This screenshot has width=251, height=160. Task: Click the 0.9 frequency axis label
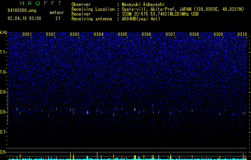(x=3, y=92)
